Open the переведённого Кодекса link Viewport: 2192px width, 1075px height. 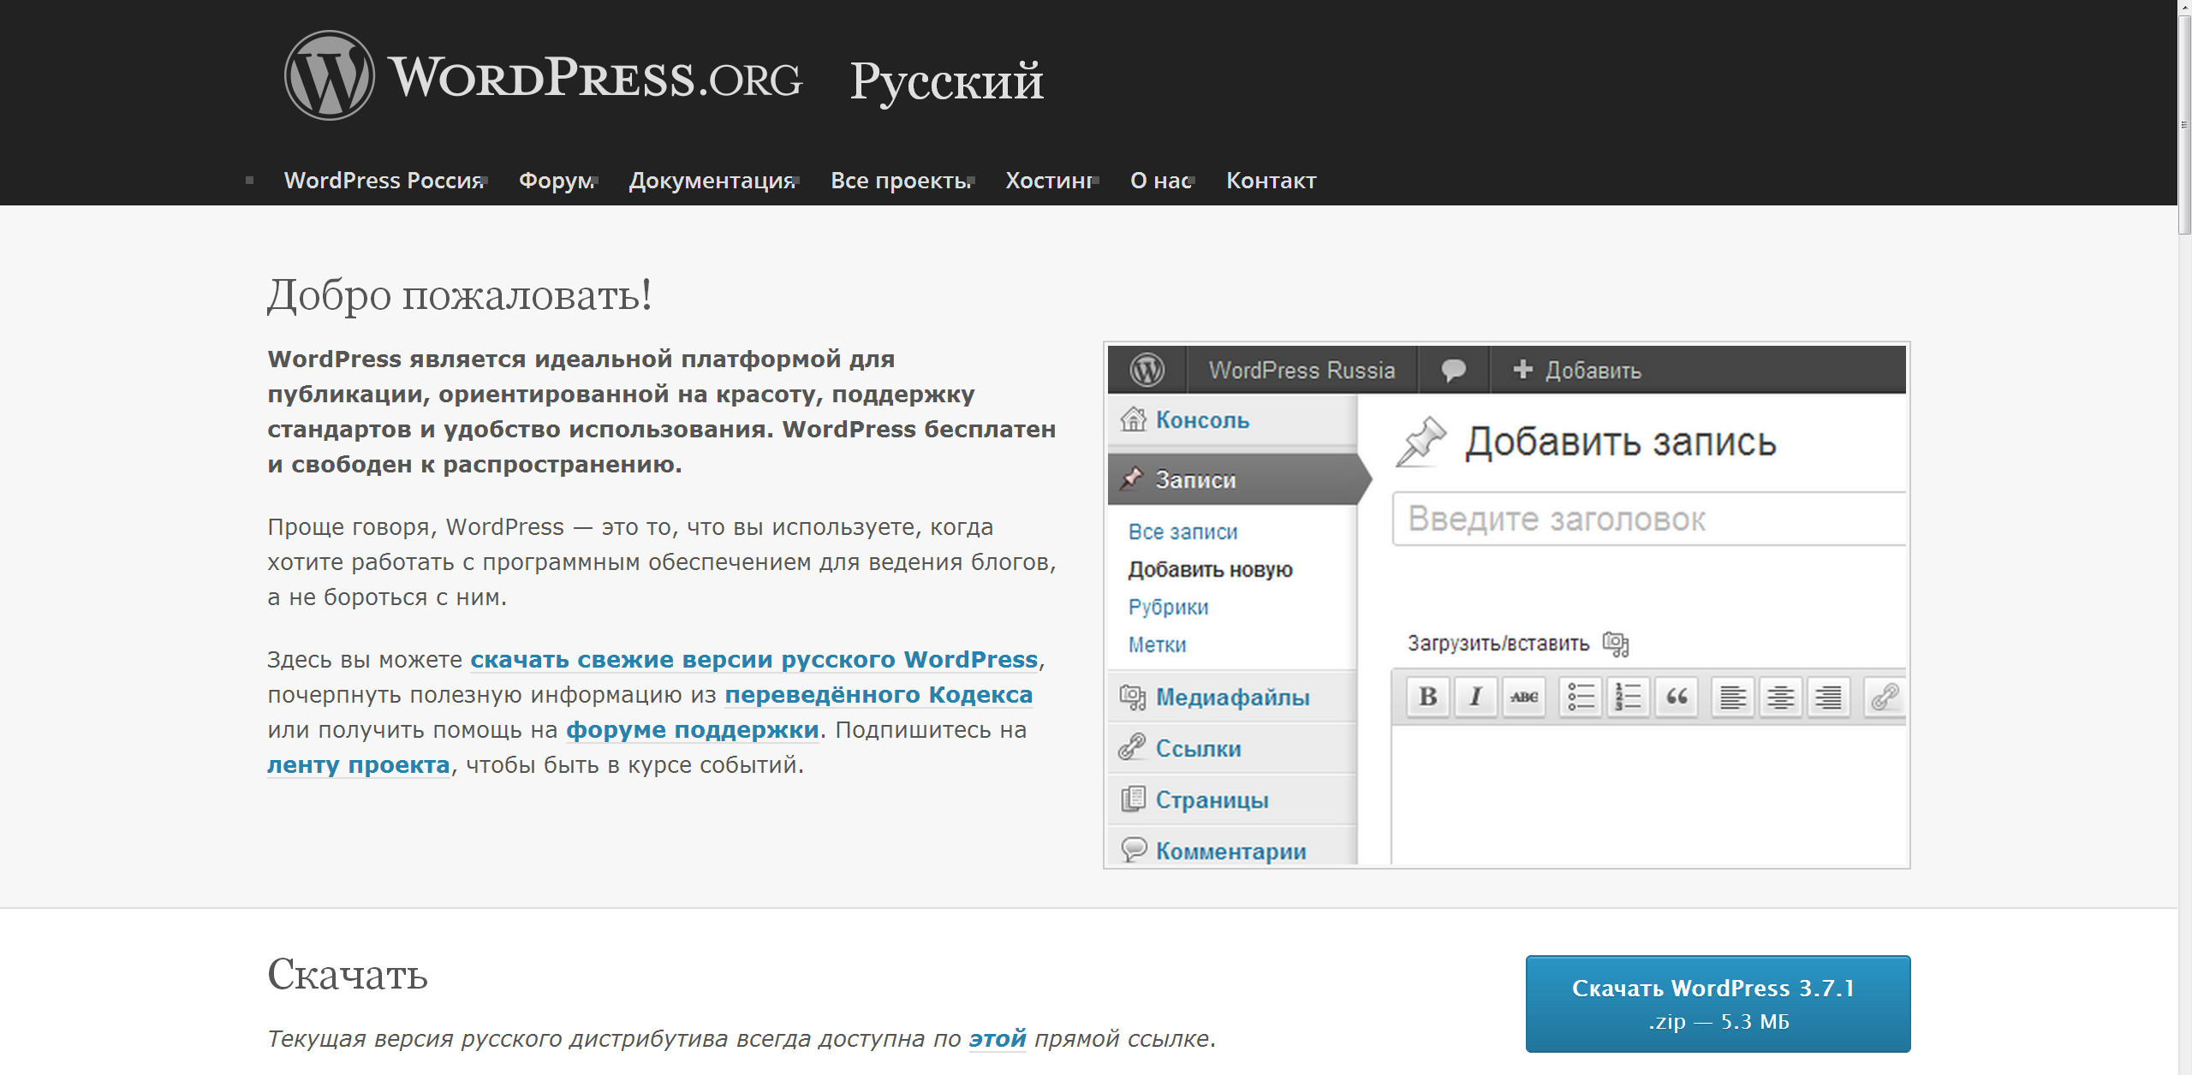click(x=879, y=695)
